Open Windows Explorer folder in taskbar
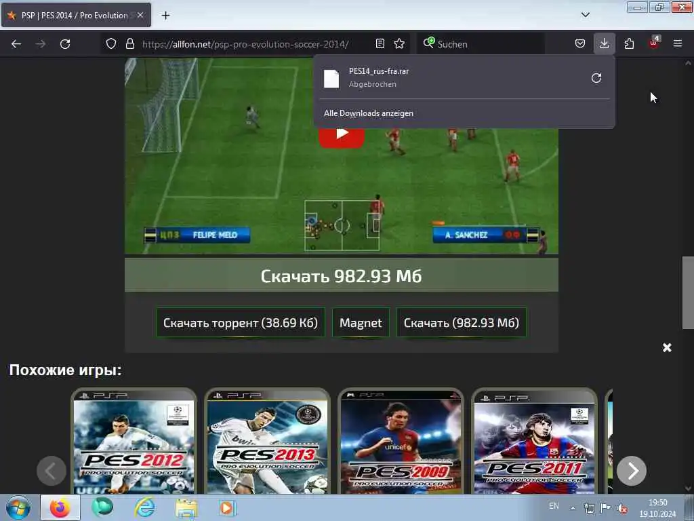The height and width of the screenshot is (521, 694). (x=186, y=507)
